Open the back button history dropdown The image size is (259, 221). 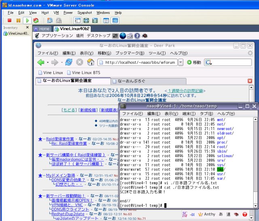tap(48, 62)
